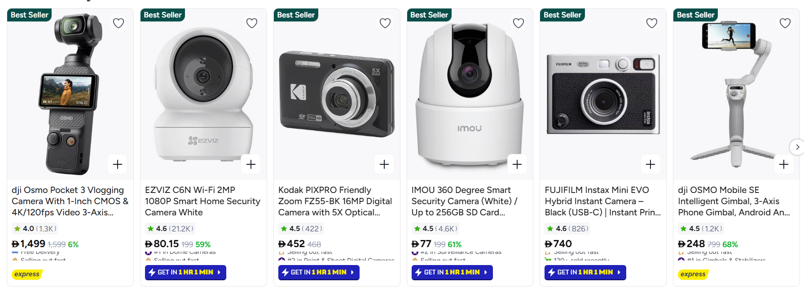Favorite the Kodak PIXPRO camera
Viewport: 804px width, 291px height.
[385, 23]
